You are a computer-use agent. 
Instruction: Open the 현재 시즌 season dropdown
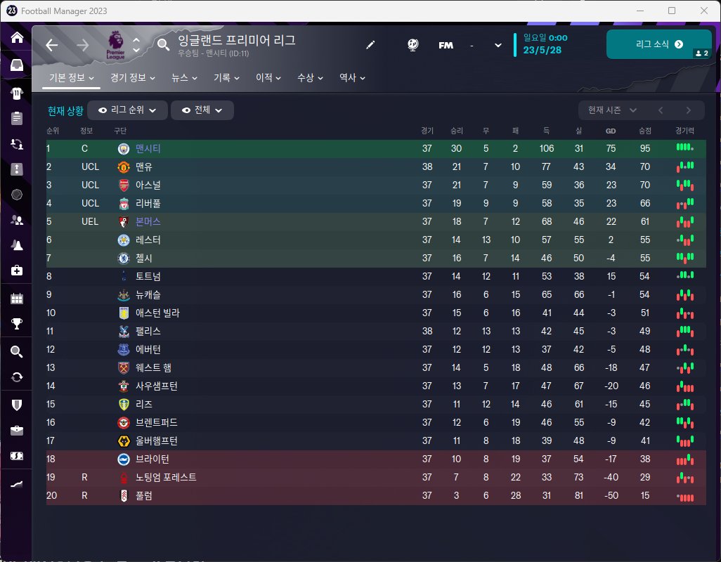[612, 110]
